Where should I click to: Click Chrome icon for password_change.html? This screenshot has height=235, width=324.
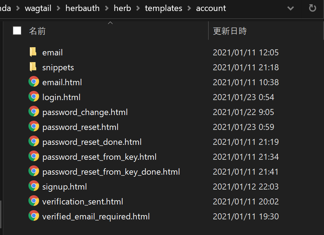pyautogui.click(x=34, y=112)
